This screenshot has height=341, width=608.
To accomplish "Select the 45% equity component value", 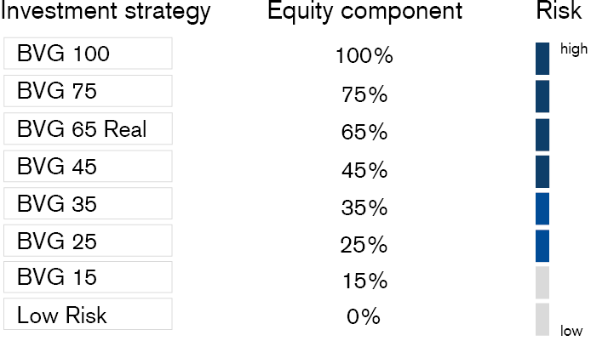I will (364, 169).
